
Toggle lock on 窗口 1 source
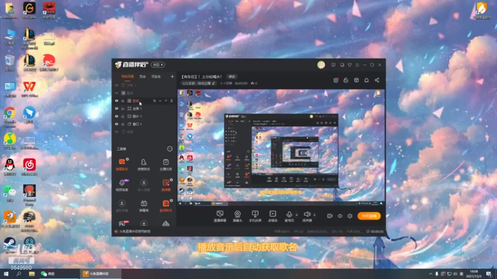(x=122, y=124)
